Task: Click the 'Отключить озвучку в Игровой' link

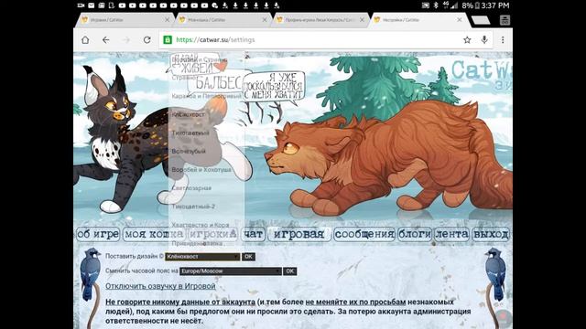Action: click(160, 286)
